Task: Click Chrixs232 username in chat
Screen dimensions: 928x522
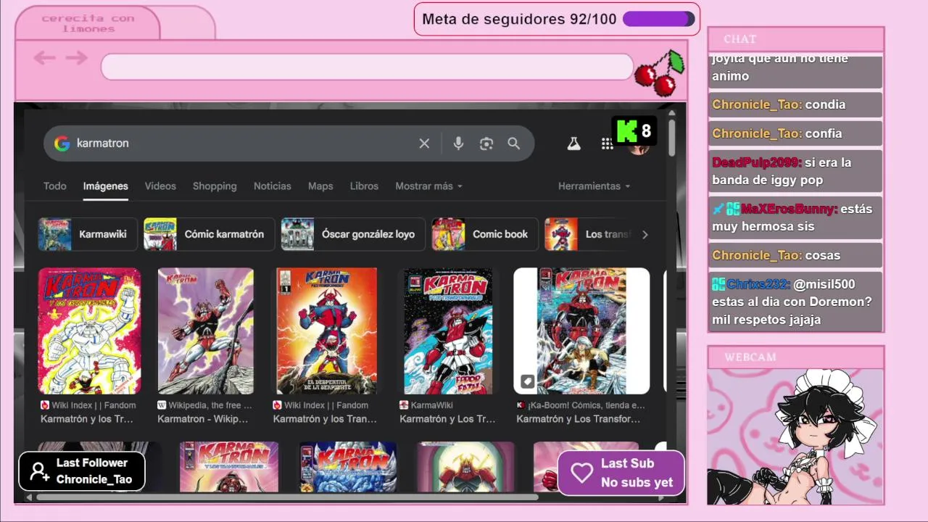Action: click(x=758, y=284)
